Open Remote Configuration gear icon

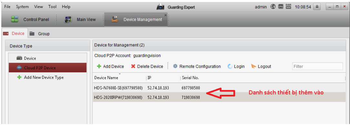(175, 66)
